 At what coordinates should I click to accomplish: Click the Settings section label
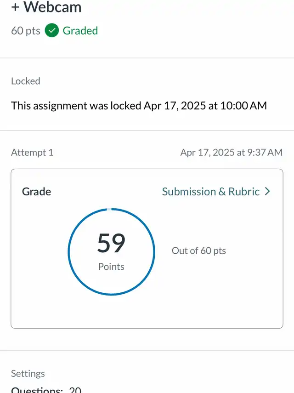[x=28, y=373]
